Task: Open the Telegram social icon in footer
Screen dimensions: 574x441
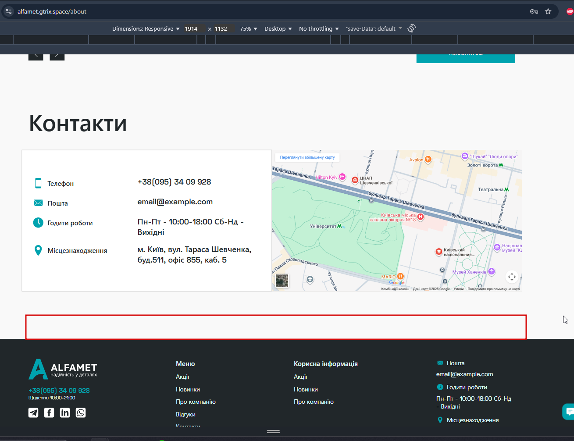Action: [x=33, y=413]
